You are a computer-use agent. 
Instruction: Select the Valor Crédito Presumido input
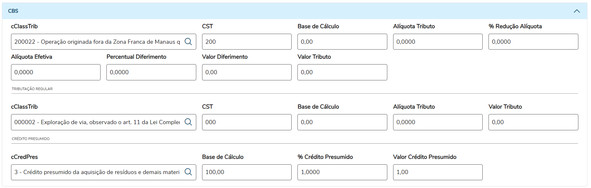coord(437,172)
